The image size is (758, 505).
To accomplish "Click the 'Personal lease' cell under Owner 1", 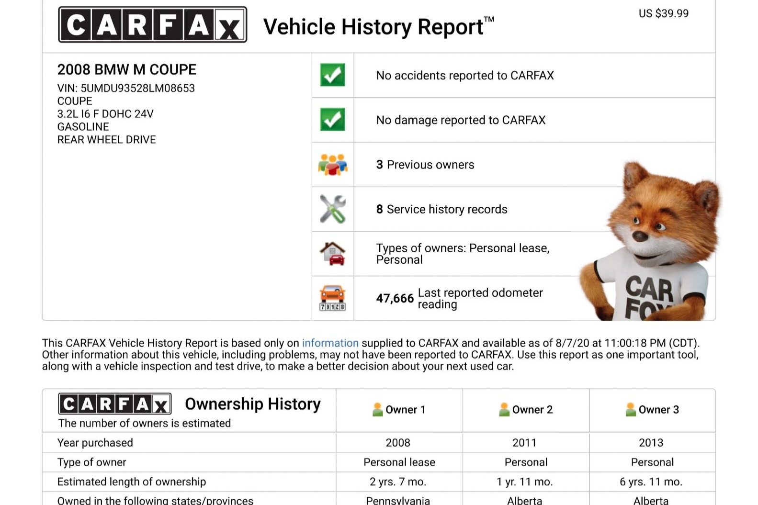I will [399, 462].
